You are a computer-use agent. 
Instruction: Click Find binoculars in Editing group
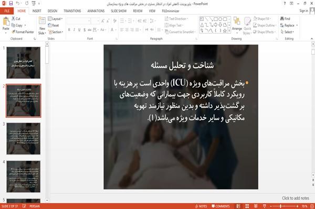tap(285, 19)
